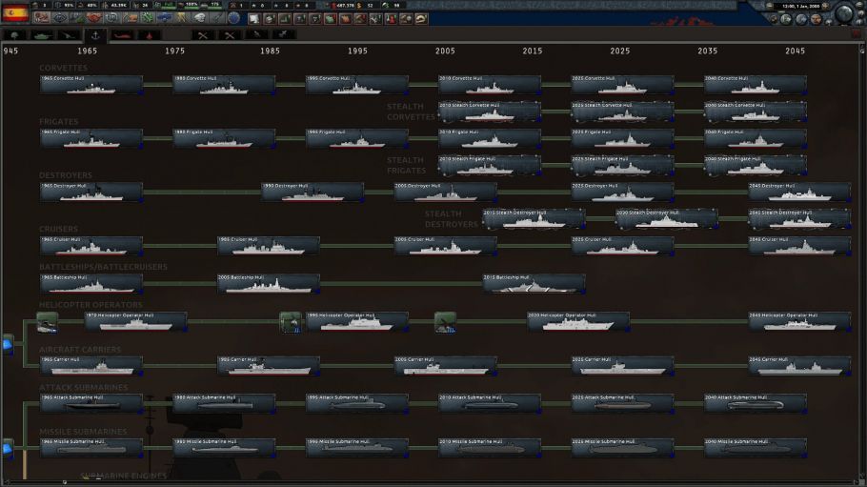Open the red droplet research tab

(x=149, y=35)
